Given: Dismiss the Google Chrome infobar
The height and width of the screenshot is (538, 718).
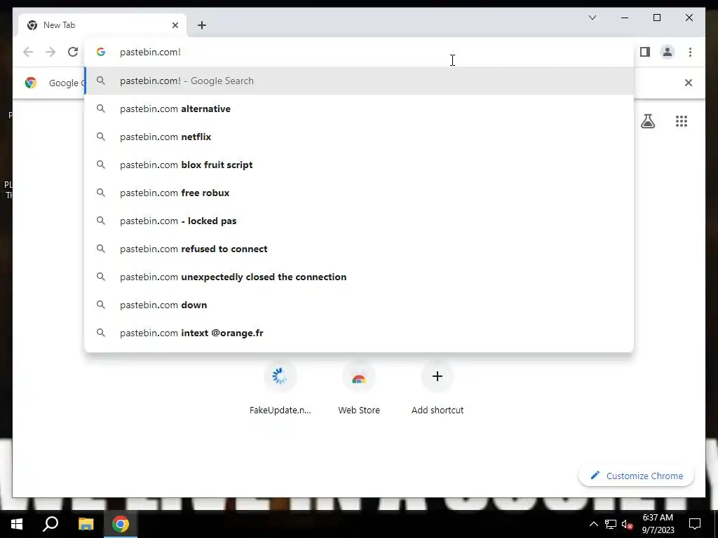Looking at the screenshot, I should [689, 83].
